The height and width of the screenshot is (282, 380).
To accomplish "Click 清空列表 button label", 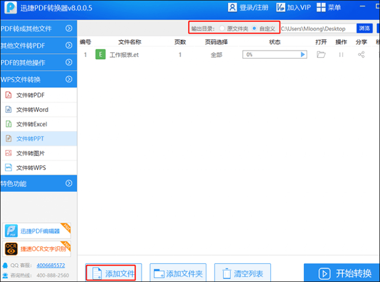I will [x=249, y=274].
